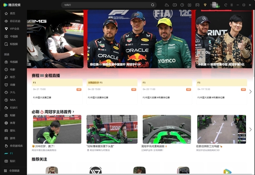Open 20年的梦，圆了 video thumbnail
The height and width of the screenshot is (175, 255).
tap(57, 129)
